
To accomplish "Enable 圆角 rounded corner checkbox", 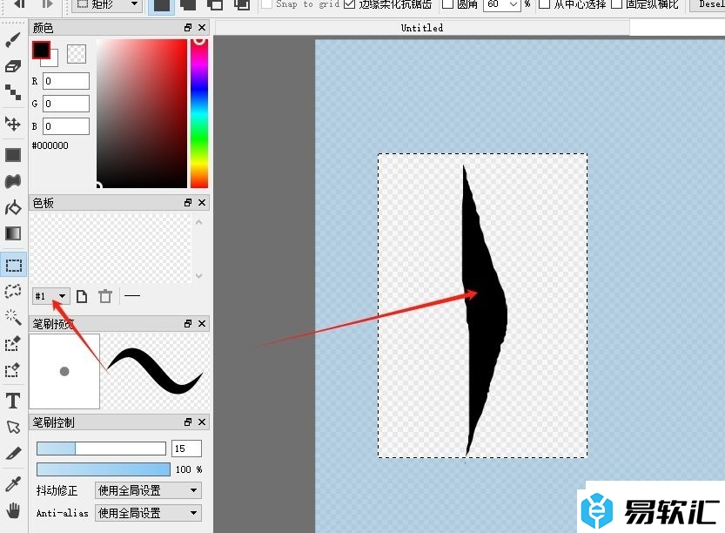I will pyautogui.click(x=447, y=4).
